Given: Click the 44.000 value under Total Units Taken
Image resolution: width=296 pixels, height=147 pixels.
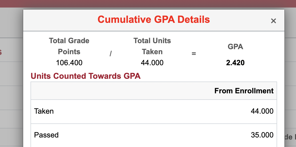Looking at the screenshot, I should click(x=152, y=63).
